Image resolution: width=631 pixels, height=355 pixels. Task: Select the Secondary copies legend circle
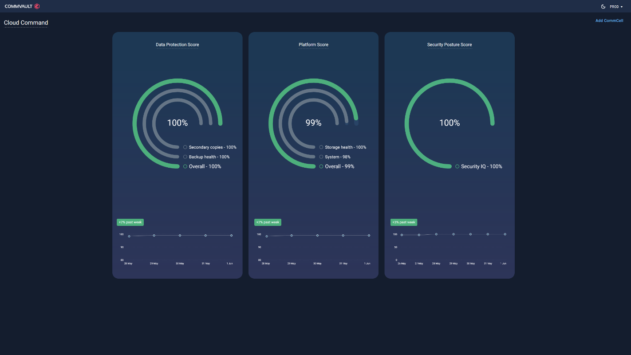pos(185,147)
